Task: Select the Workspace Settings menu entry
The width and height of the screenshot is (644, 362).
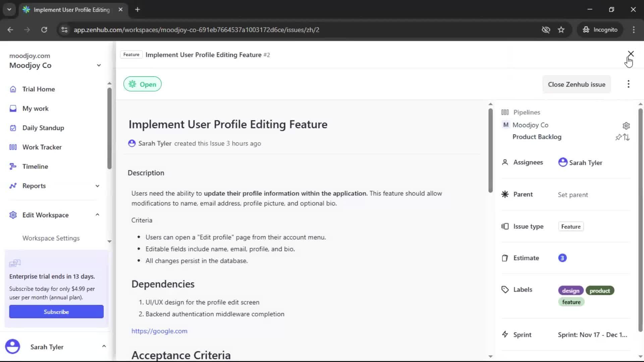Action: pos(51,238)
